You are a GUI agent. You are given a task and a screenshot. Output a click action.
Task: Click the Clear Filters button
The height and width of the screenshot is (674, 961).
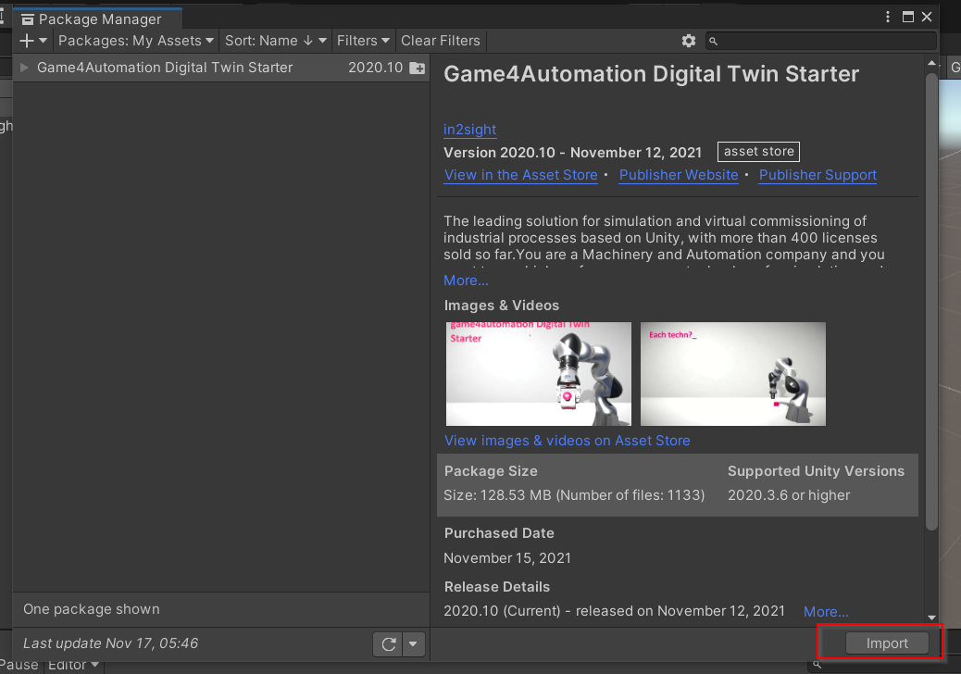440,41
